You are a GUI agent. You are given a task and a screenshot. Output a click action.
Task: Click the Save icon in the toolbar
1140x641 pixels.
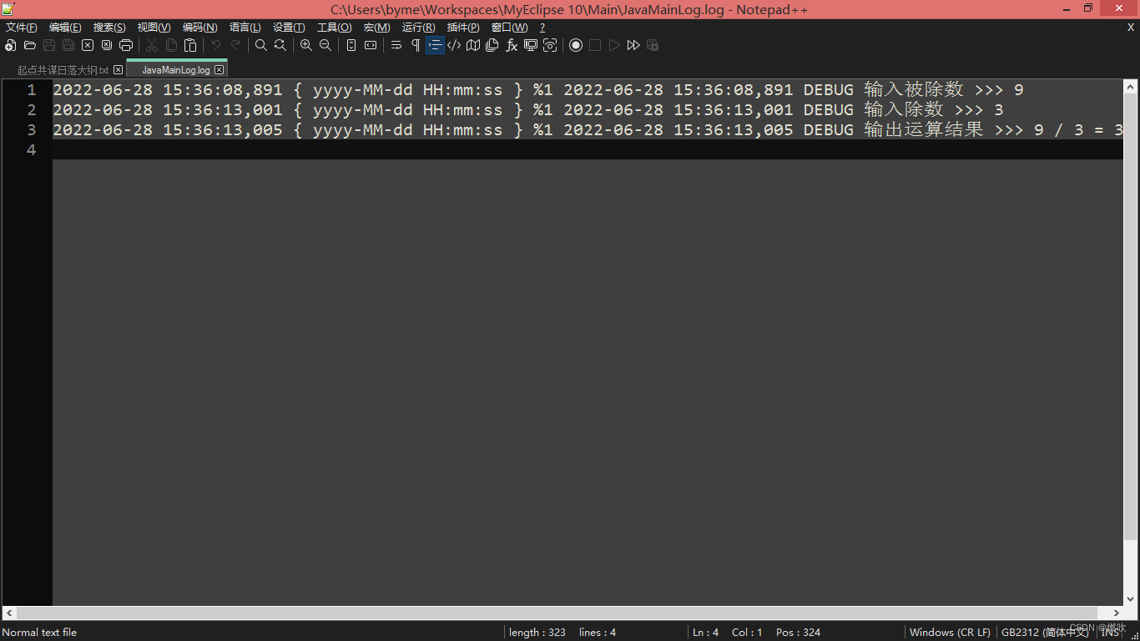49,45
